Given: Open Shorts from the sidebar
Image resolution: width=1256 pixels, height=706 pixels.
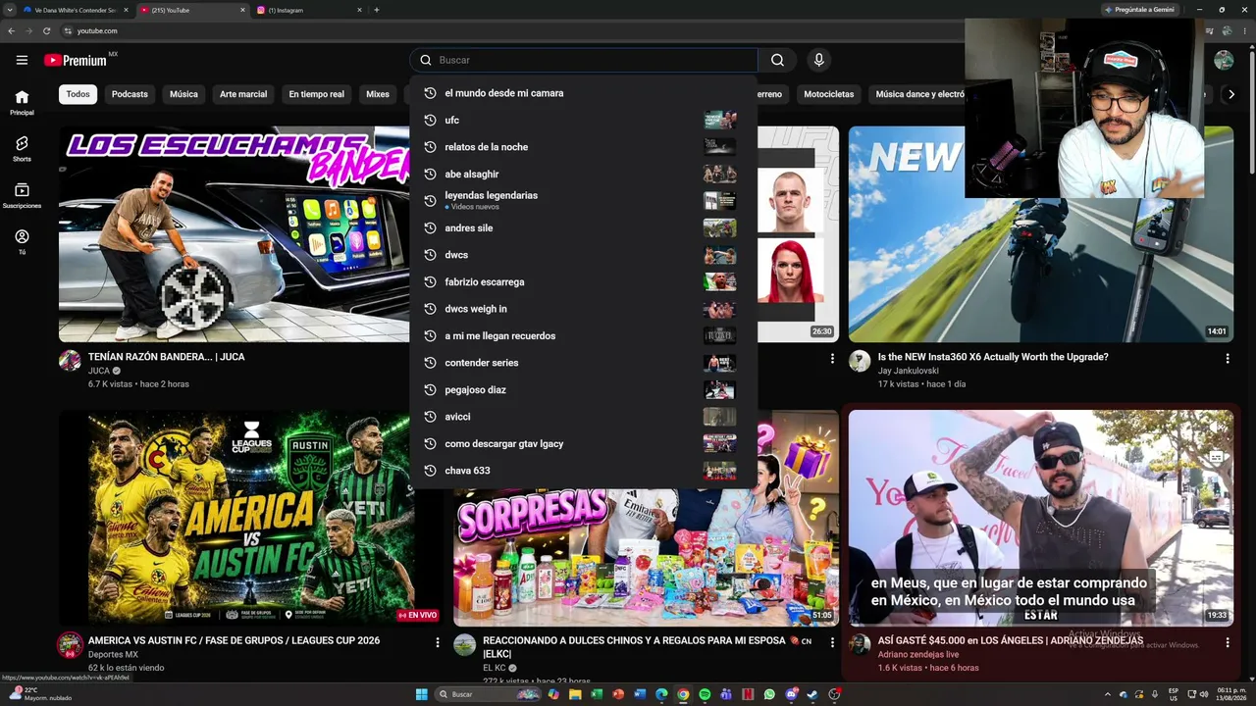Looking at the screenshot, I should pos(22,148).
